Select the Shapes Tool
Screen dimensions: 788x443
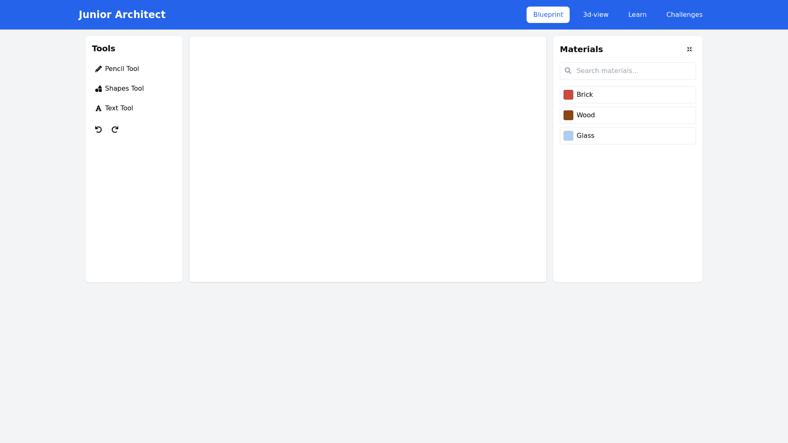pyautogui.click(x=124, y=88)
